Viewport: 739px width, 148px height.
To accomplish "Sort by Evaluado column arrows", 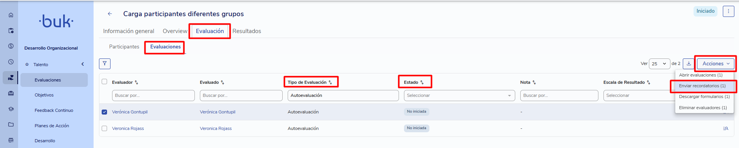I will [x=222, y=82].
